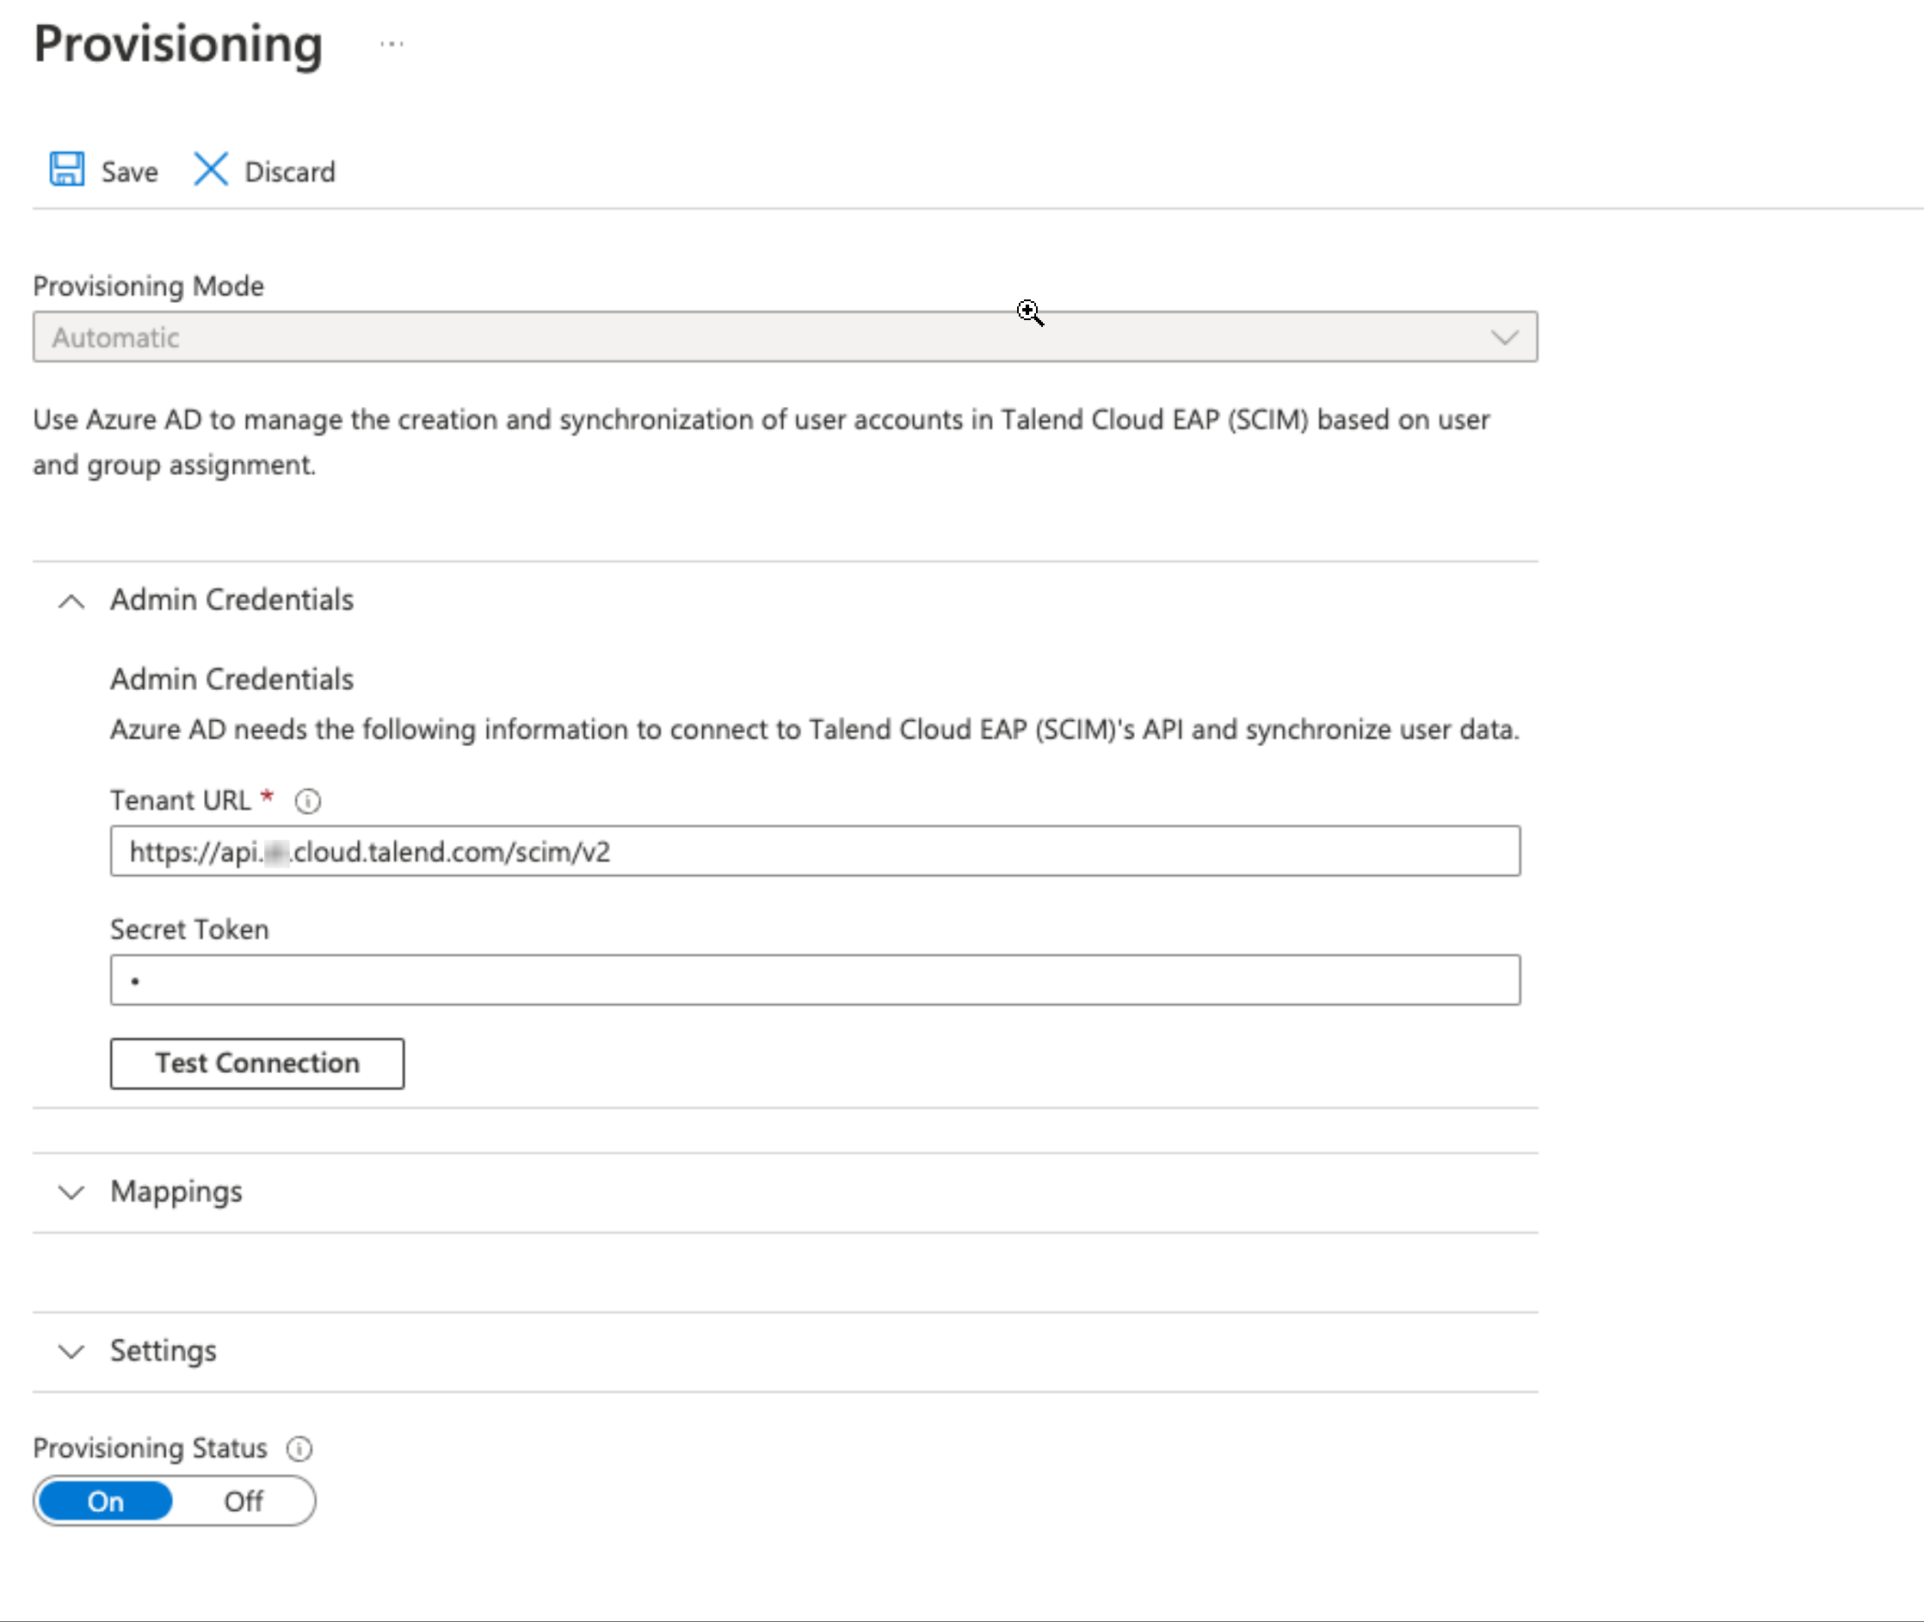The image size is (1924, 1622).
Task: Click Test Connection button
Action: point(257,1062)
